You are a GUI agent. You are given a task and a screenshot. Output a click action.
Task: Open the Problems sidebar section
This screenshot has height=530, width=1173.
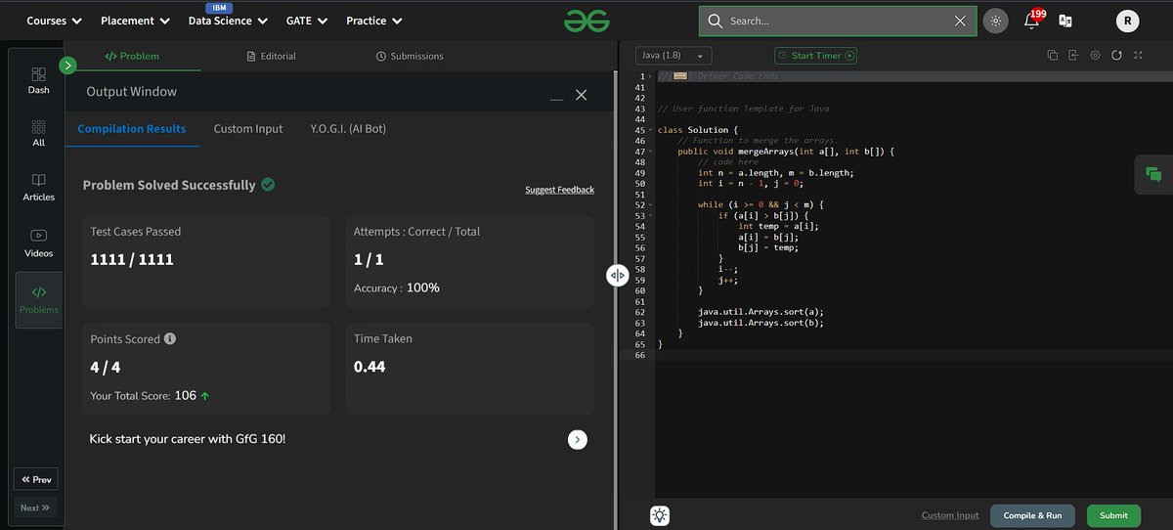pos(38,299)
